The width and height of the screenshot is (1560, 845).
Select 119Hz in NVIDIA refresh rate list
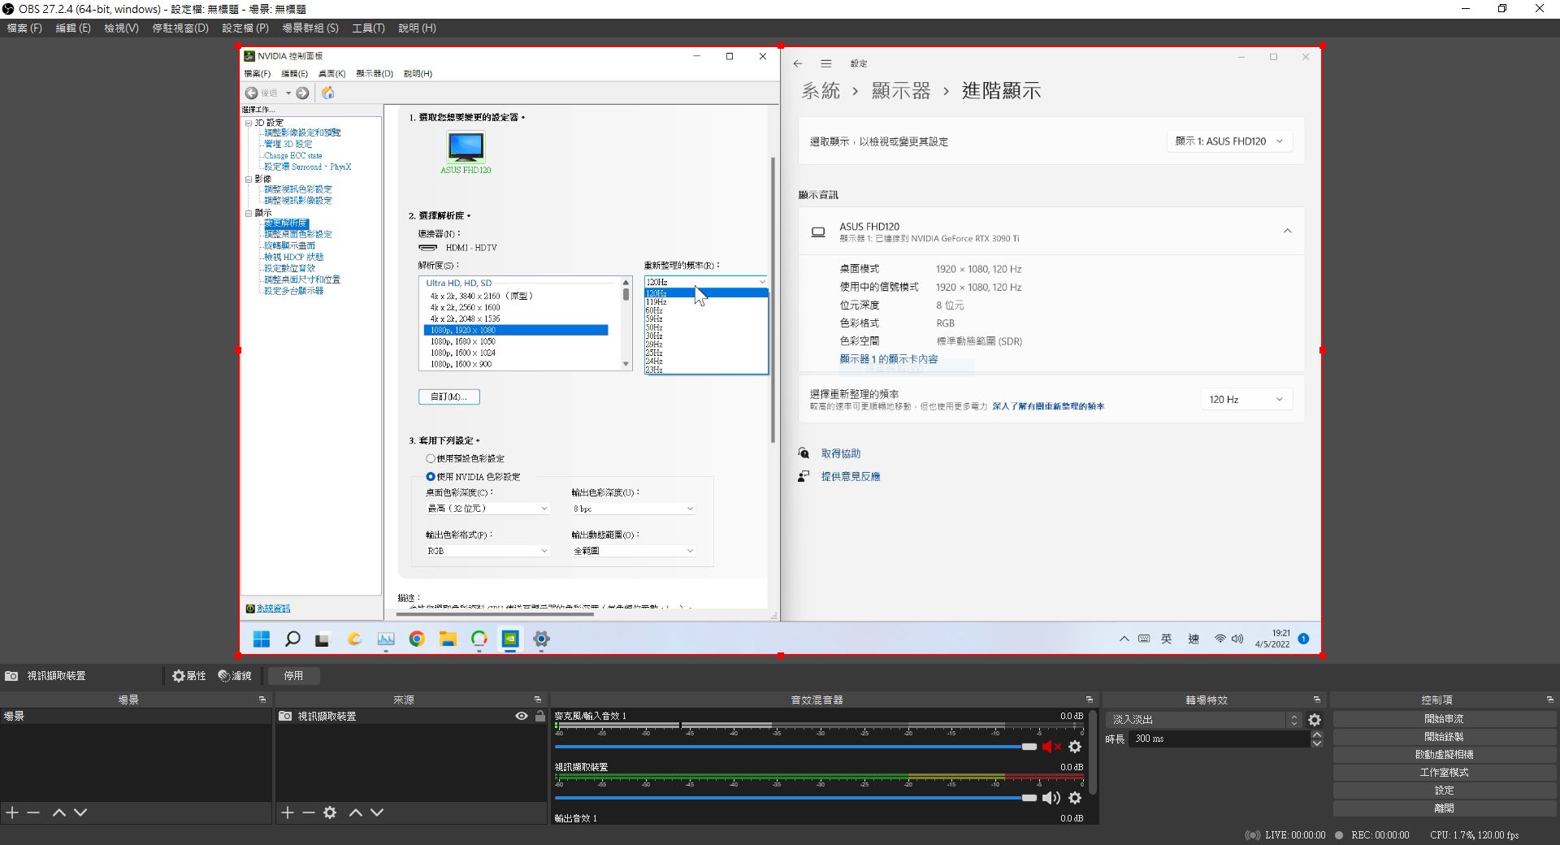[705, 302]
